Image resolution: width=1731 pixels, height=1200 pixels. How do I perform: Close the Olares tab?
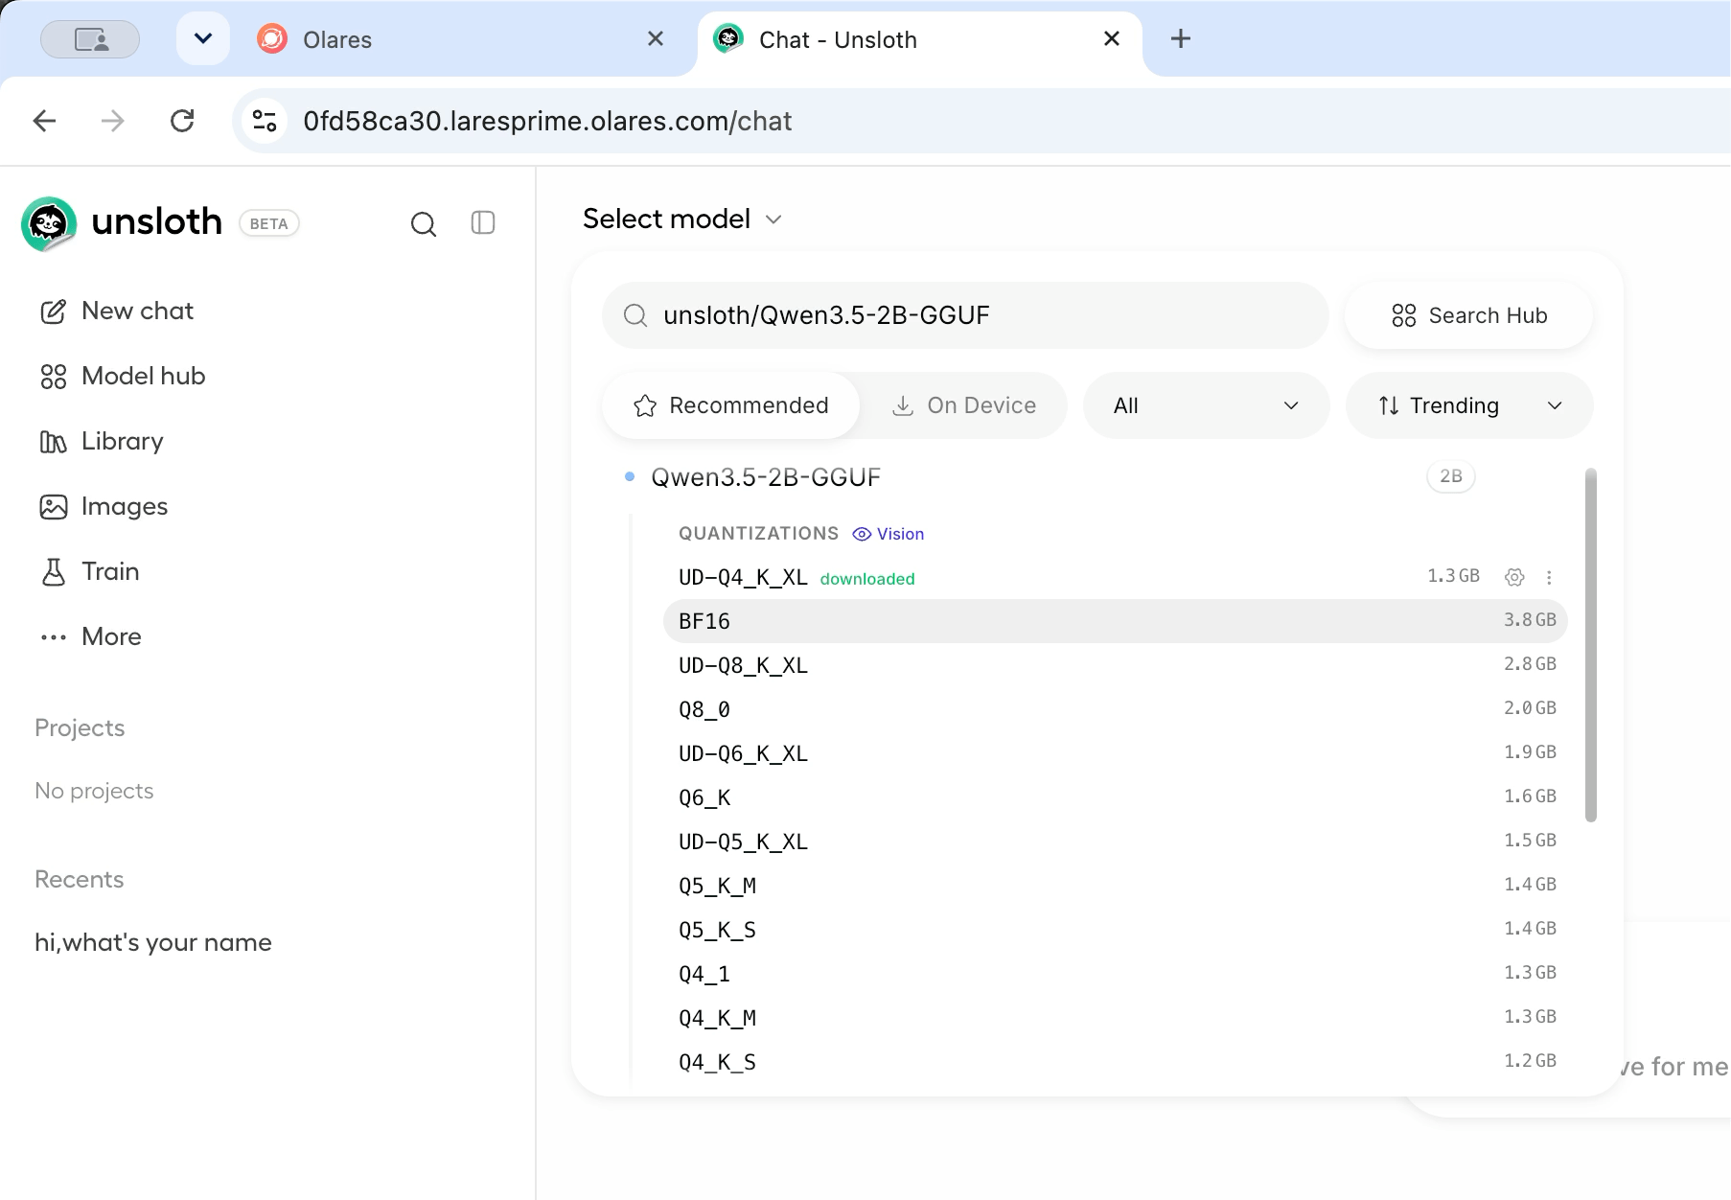click(656, 38)
